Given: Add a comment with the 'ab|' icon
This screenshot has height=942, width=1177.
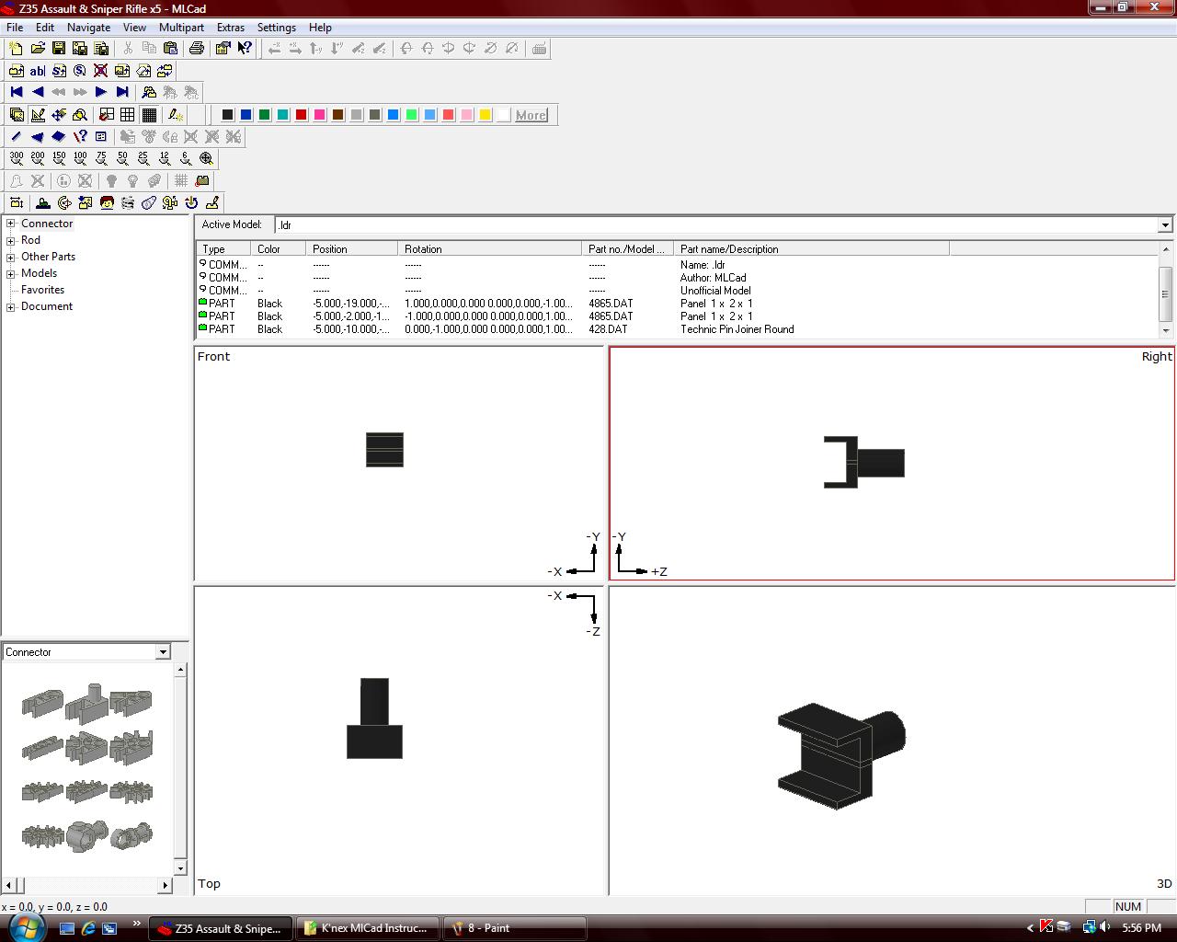Looking at the screenshot, I should coord(38,71).
